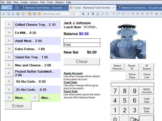Click the orange Save disk icon
This screenshot has width=162, height=121.
click(x=30, y=14)
